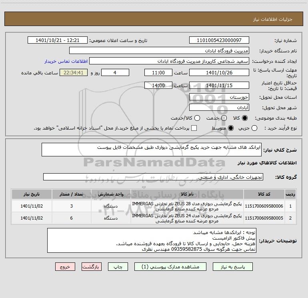Click the ردیف column header
The height and width of the screenshot is (298, 308).
coord(290,194)
